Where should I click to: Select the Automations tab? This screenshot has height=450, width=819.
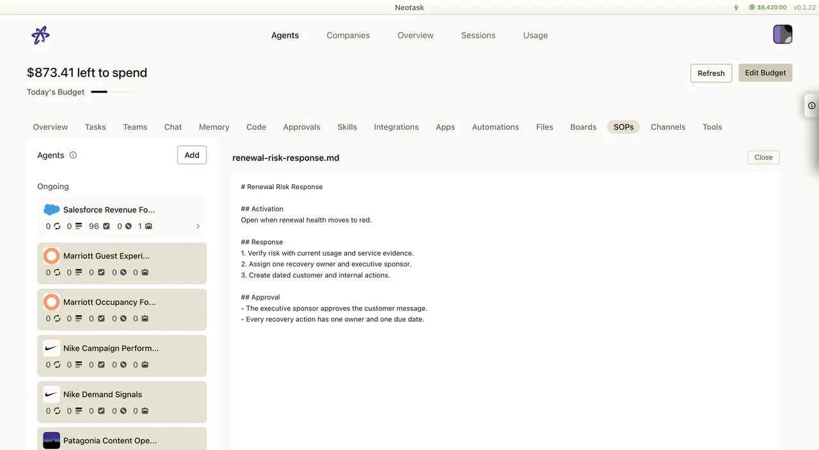pos(495,127)
